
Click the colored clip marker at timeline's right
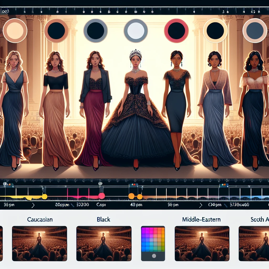pos(224,185)
